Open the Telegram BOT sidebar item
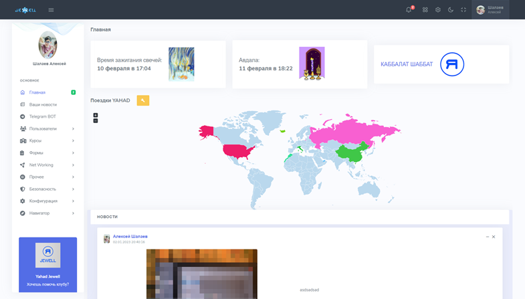The height and width of the screenshot is (299, 525). [x=42, y=116]
